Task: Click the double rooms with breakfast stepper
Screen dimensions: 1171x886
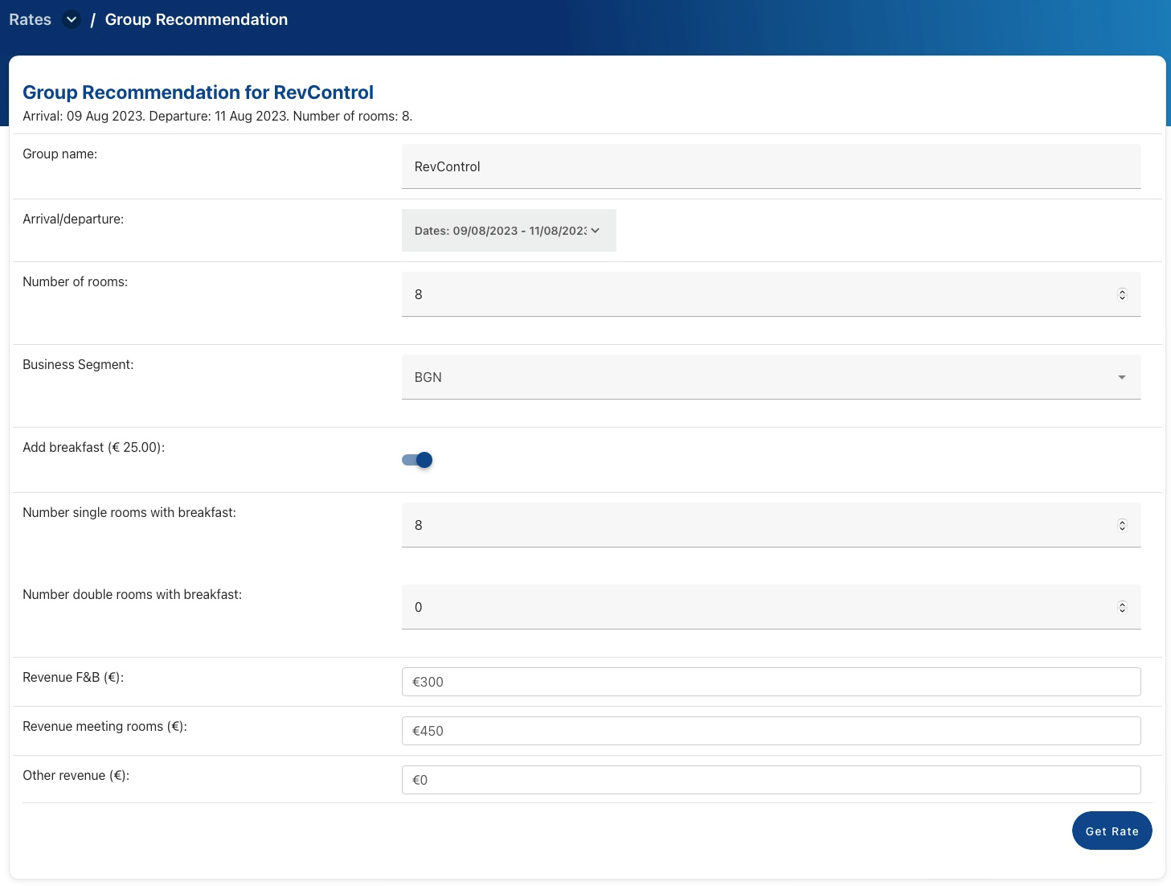Action: coord(1122,607)
